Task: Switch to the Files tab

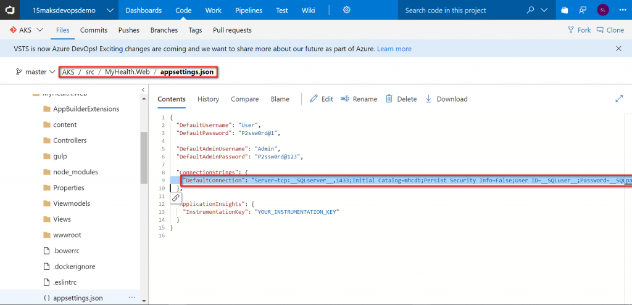Action: point(63,30)
